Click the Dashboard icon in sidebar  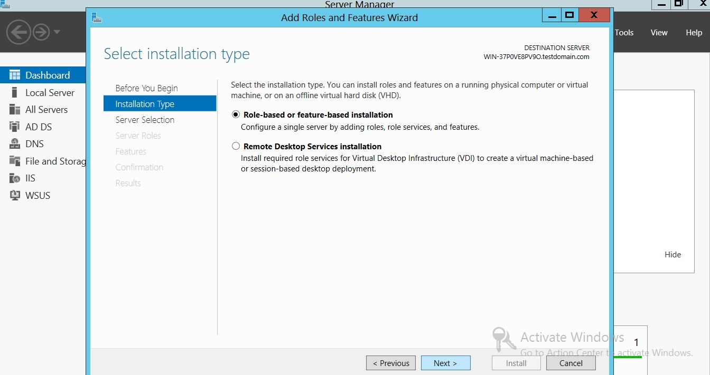(15, 75)
